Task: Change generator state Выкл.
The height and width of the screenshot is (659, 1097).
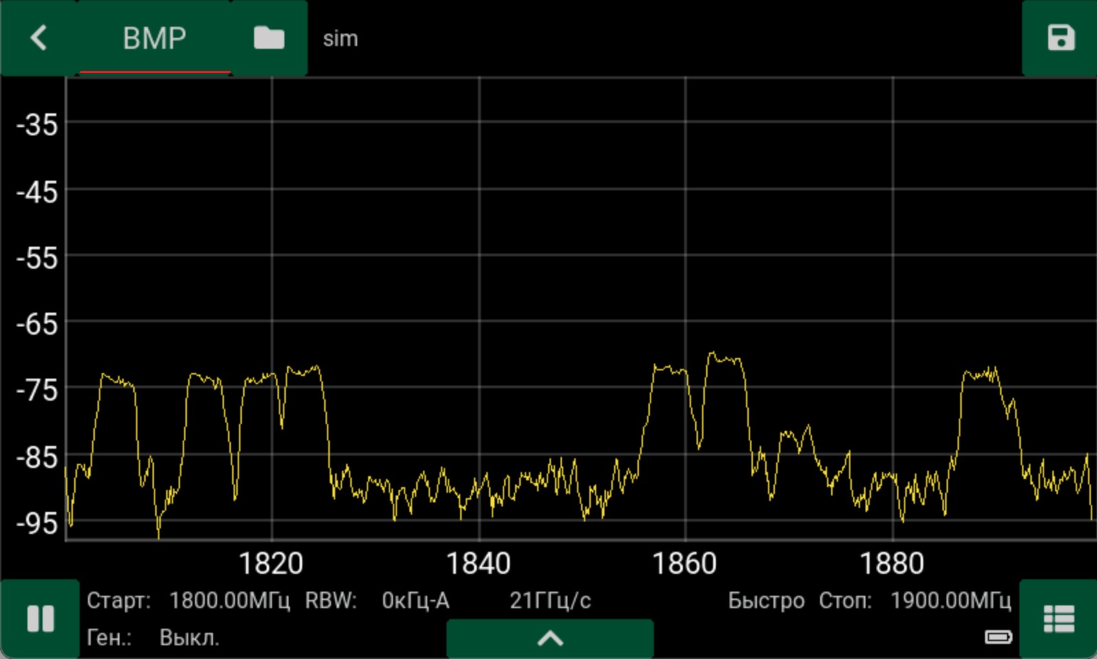Action: (190, 638)
